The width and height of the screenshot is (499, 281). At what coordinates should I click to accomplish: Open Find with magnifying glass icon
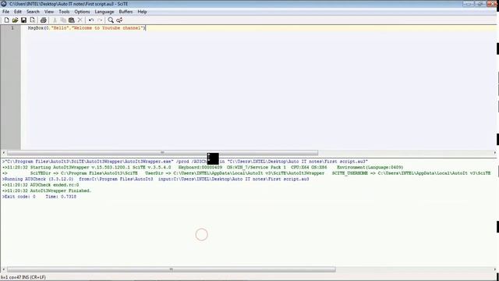point(111,20)
